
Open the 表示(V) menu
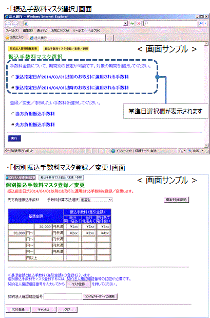pos(42,30)
